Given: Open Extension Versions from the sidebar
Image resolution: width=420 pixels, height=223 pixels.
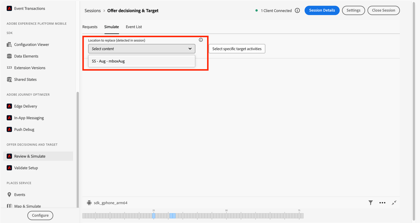Looking at the screenshot, I should [x=30, y=68].
